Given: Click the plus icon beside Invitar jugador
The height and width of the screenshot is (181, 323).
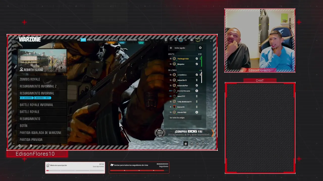Looking at the screenshot, I should (x=171, y=48).
